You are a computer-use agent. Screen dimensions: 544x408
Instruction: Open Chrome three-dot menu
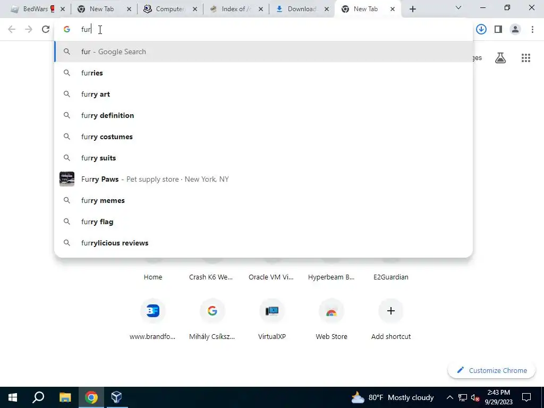point(532,29)
